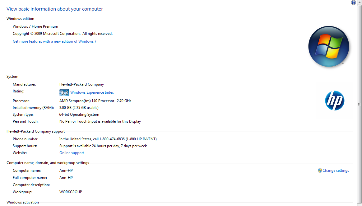362x206 pixels.
Task: Click the shield icon beside Change settings
Action: pyautogui.click(x=320, y=171)
